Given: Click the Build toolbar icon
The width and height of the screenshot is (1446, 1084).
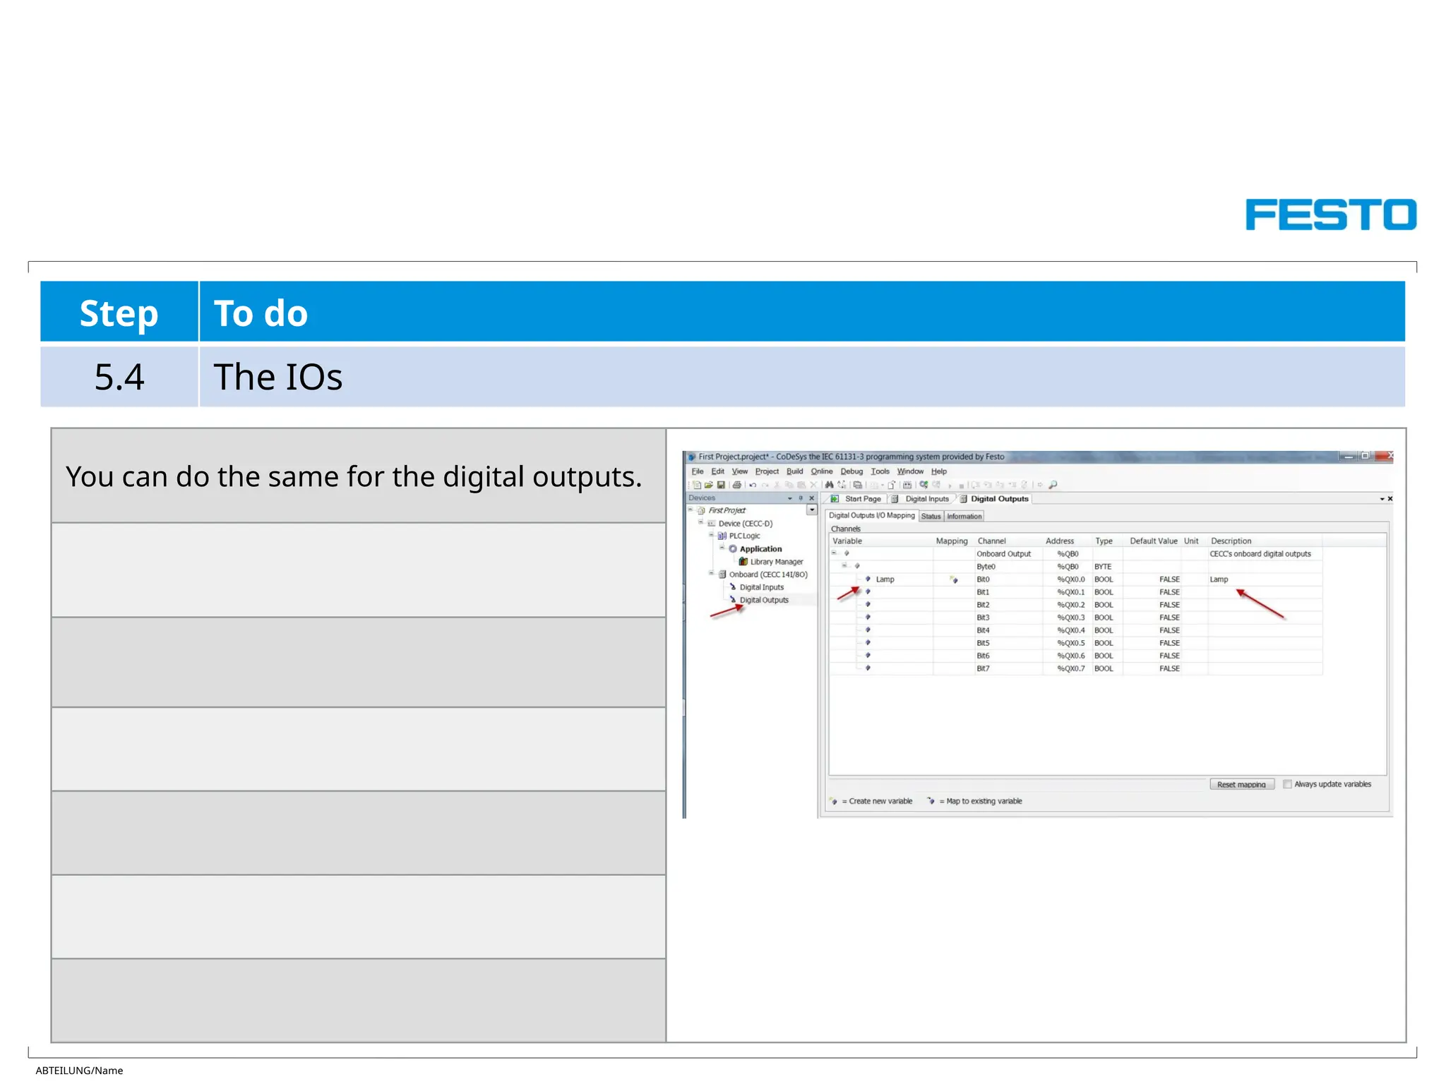Looking at the screenshot, I should pos(907,485).
